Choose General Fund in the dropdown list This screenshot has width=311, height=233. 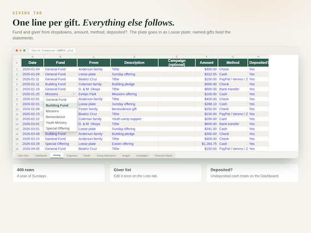click(61, 100)
